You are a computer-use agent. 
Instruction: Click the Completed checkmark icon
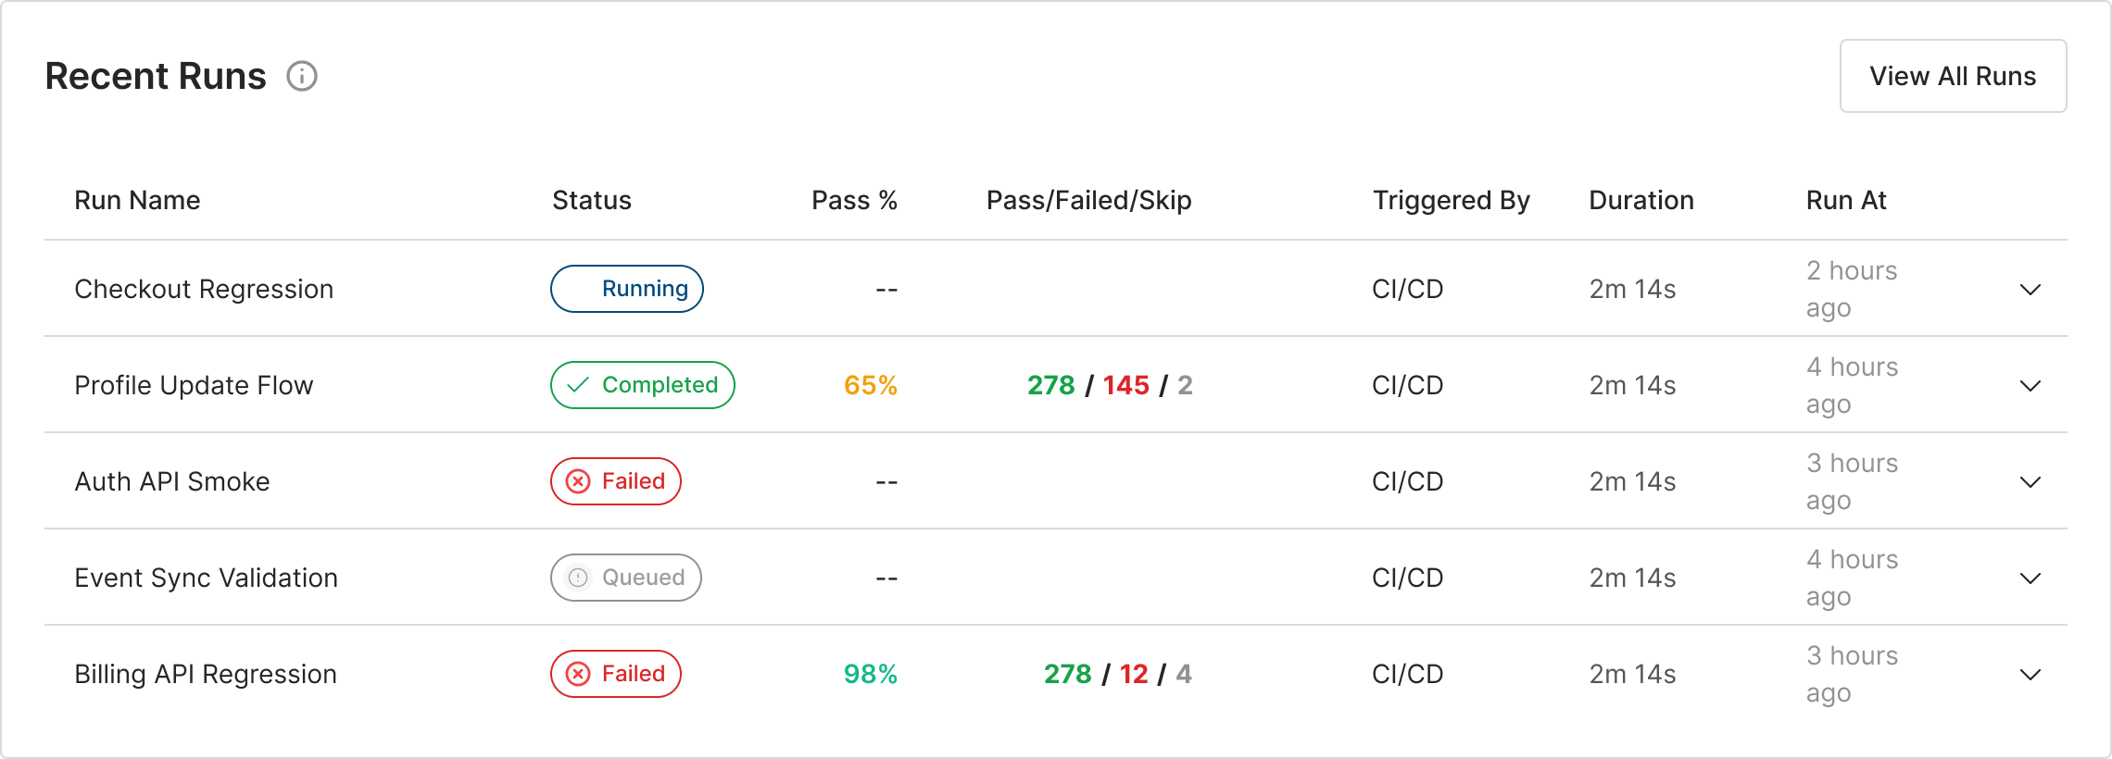click(x=578, y=385)
